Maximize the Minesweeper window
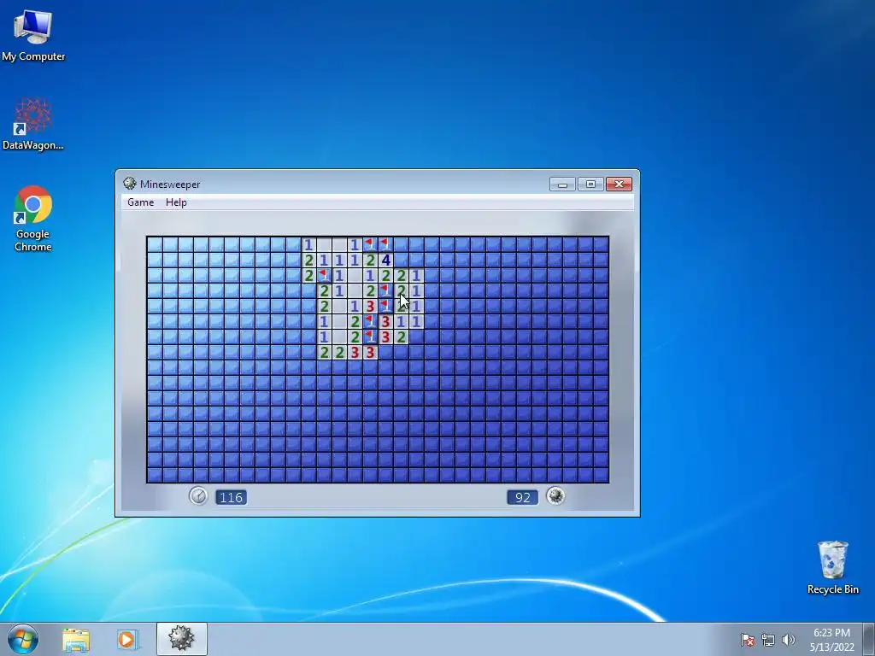The height and width of the screenshot is (656, 875). click(590, 184)
